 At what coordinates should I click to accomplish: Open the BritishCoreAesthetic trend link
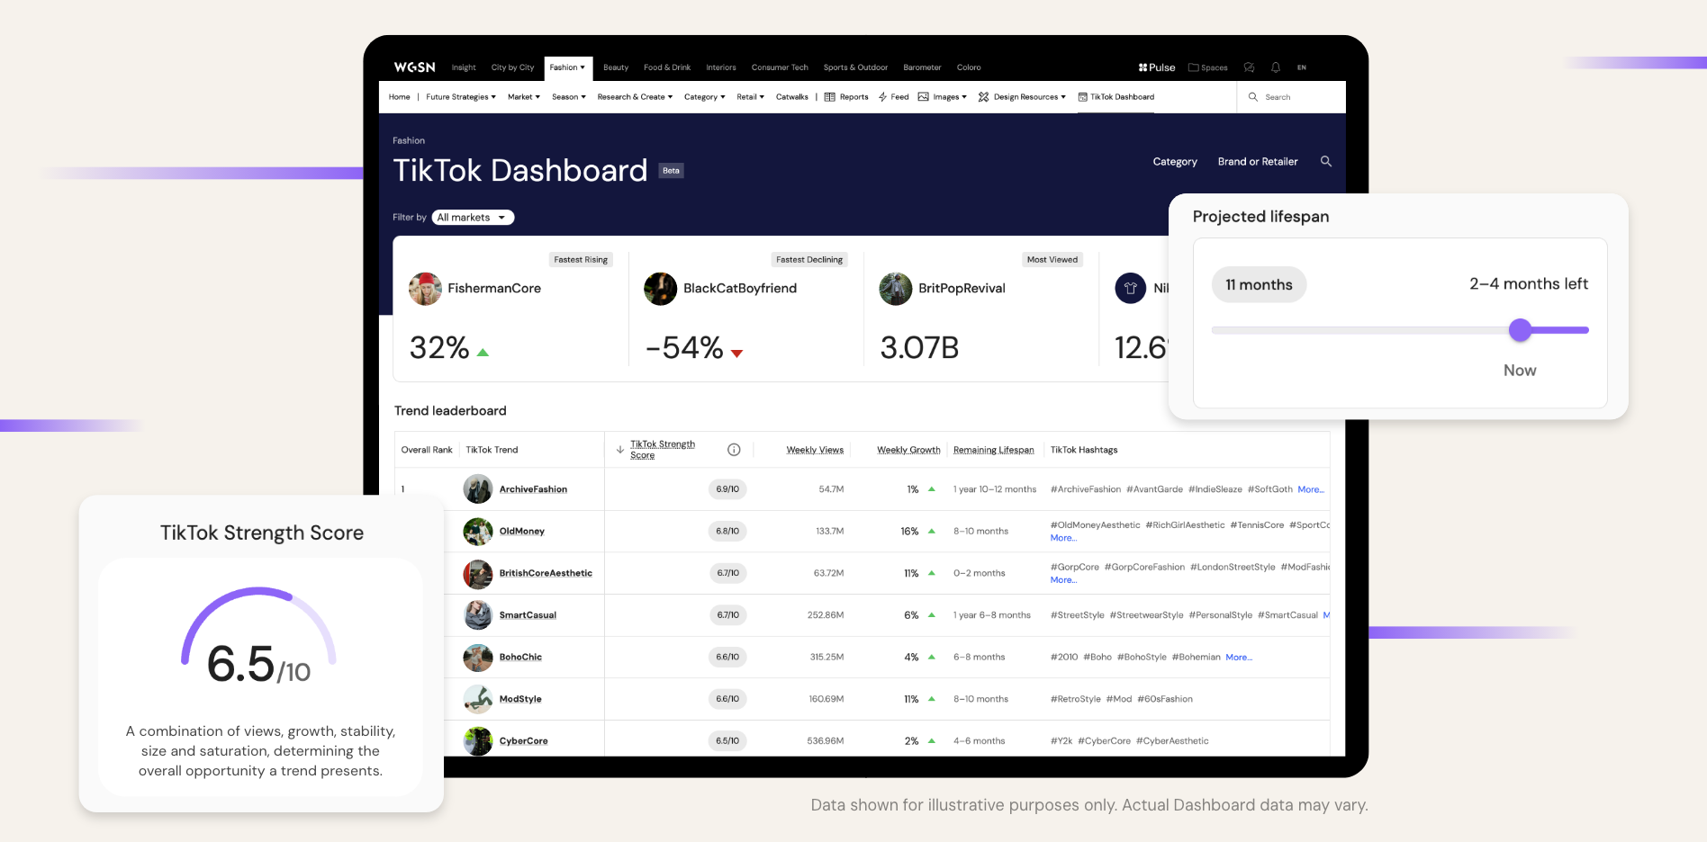point(546,573)
